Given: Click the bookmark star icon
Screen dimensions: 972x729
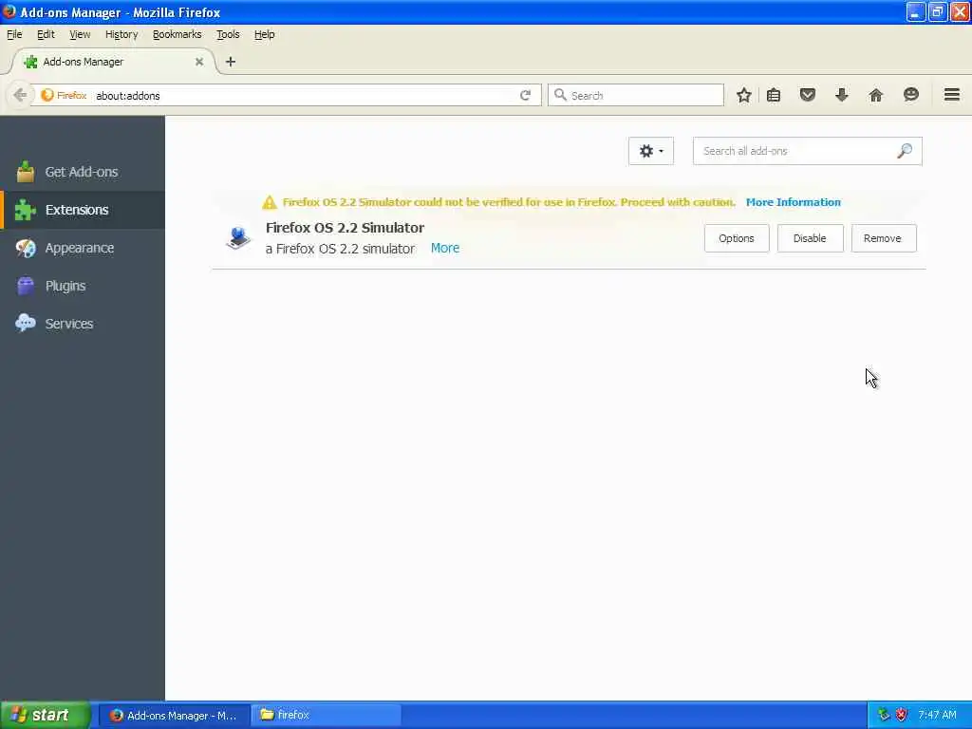Looking at the screenshot, I should [744, 95].
